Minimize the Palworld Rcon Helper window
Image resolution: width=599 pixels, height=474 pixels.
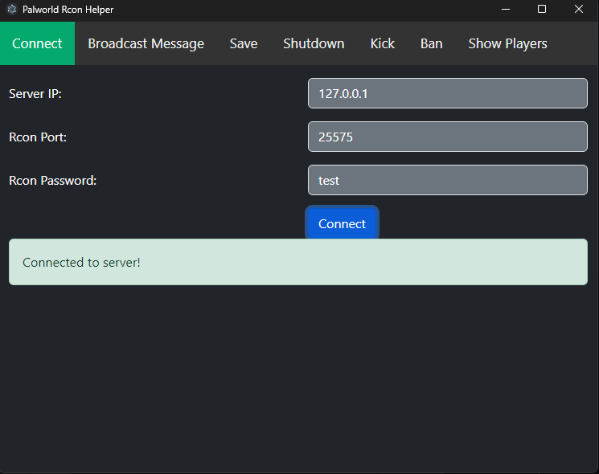point(506,9)
